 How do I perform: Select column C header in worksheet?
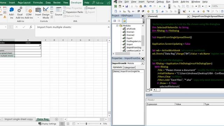point(45,40)
